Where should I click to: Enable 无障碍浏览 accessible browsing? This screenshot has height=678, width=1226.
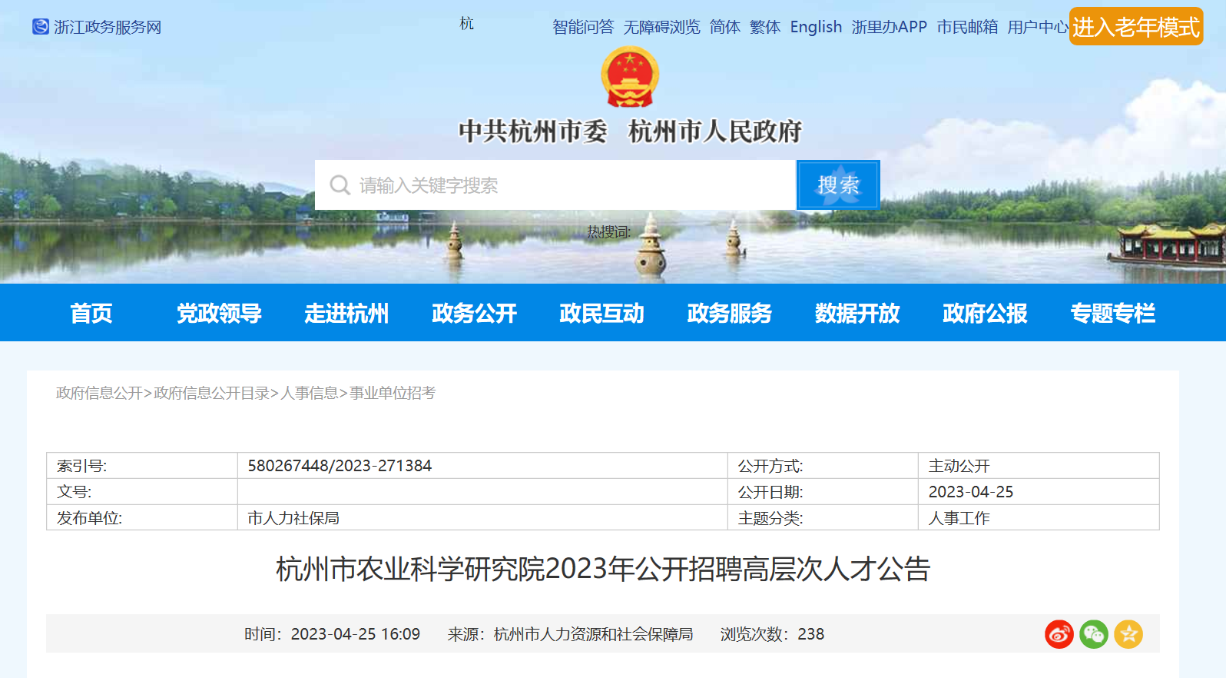coord(661,27)
